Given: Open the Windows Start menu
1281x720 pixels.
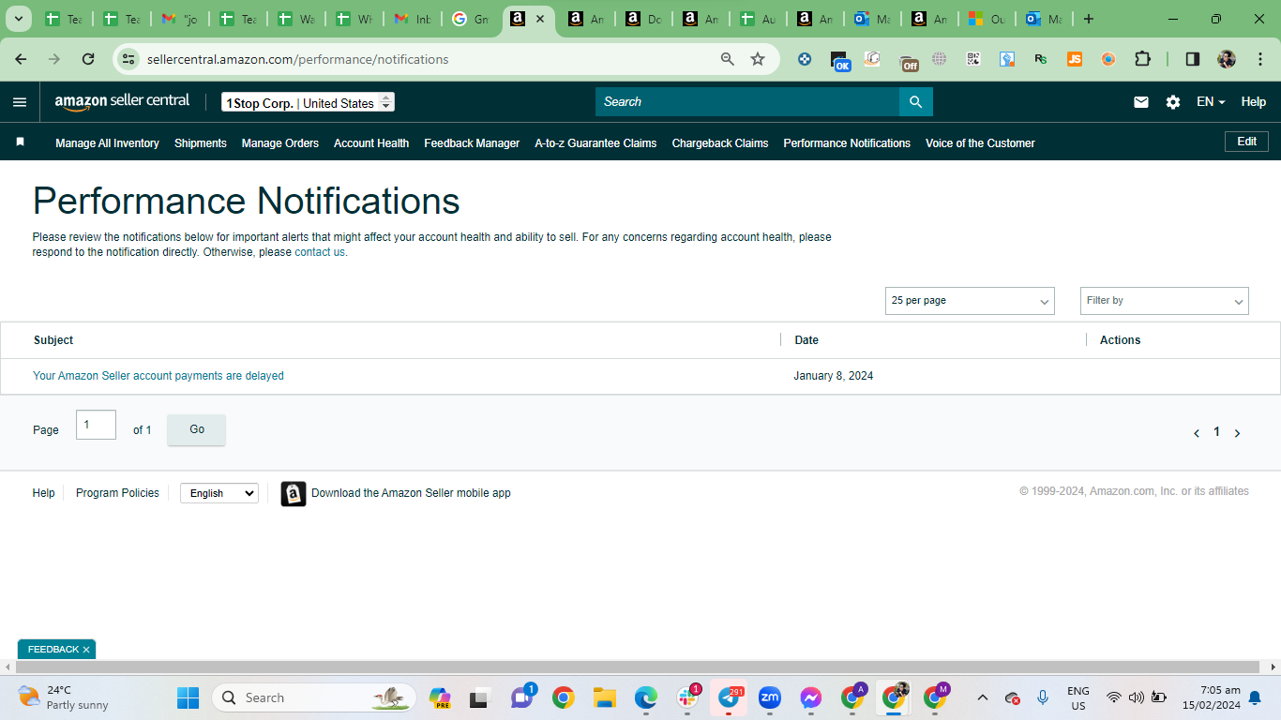Looking at the screenshot, I should pyautogui.click(x=188, y=697).
